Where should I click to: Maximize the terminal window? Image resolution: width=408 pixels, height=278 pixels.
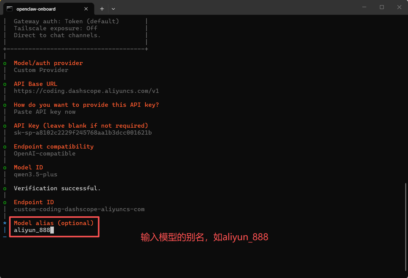pos(382,7)
